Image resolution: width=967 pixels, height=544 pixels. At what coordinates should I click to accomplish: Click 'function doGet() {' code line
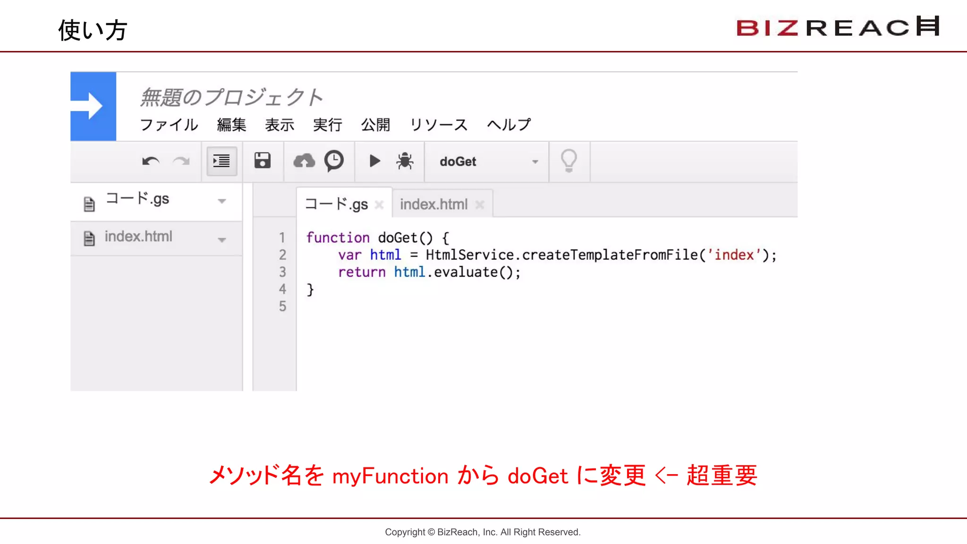point(378,238)
